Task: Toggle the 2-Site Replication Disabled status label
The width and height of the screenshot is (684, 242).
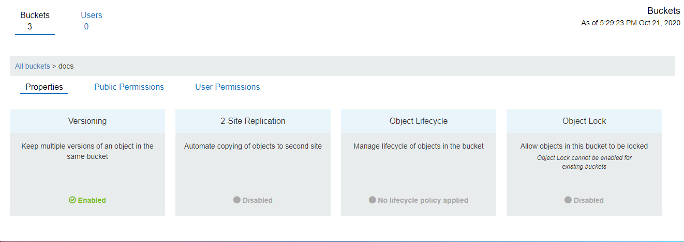Action: (x=257, y=200)
